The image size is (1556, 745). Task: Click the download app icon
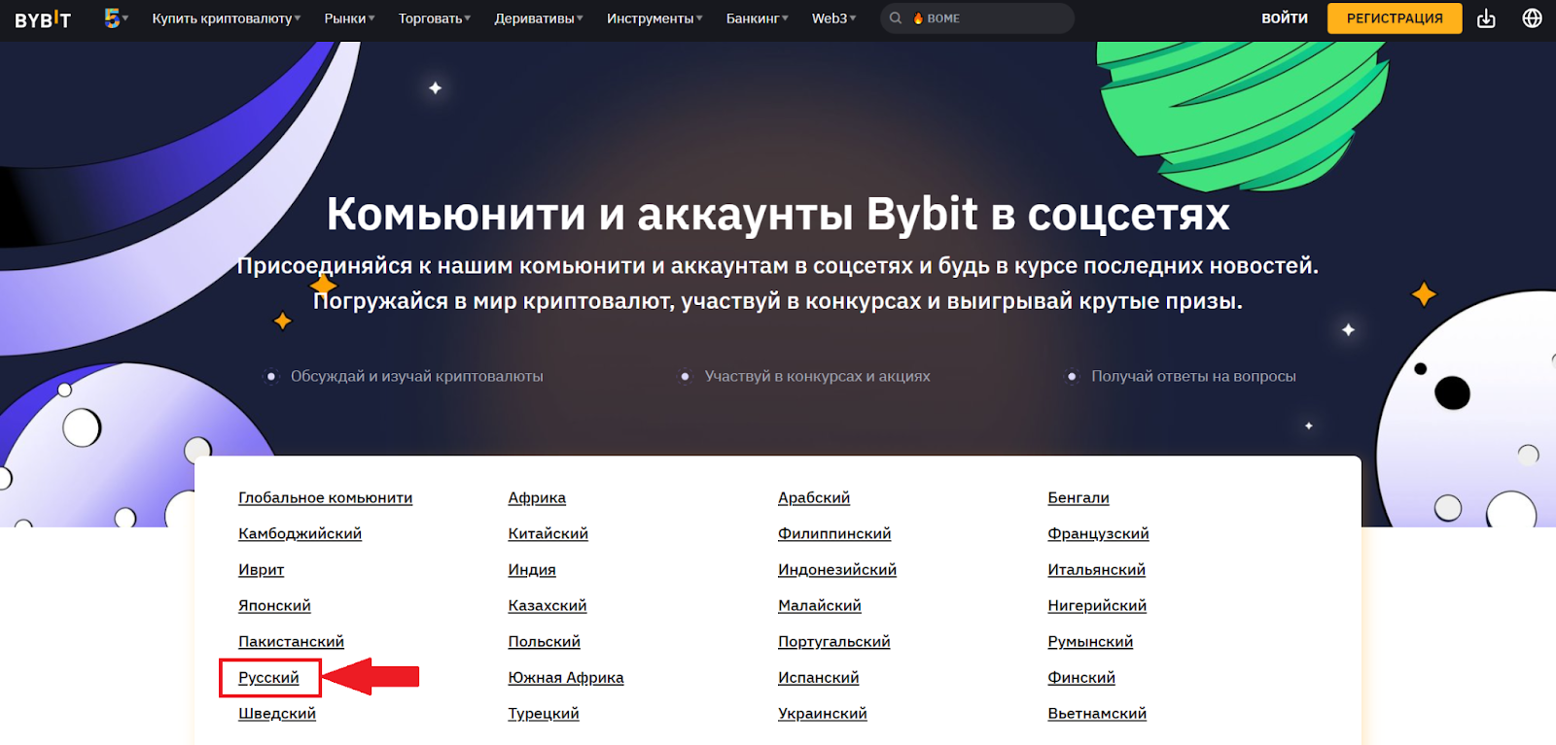[x=1486, y=18]
